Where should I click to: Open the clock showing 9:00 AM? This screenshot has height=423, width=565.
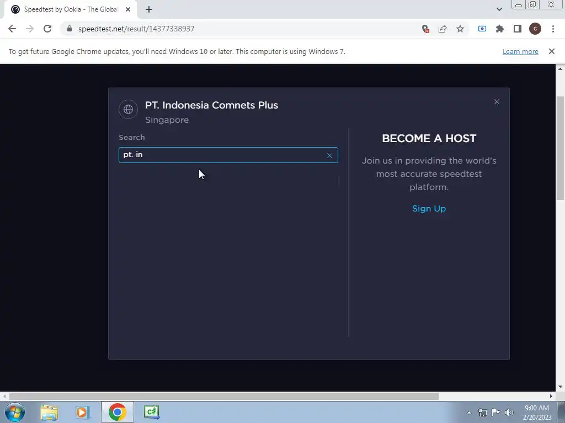coord(537,413)
